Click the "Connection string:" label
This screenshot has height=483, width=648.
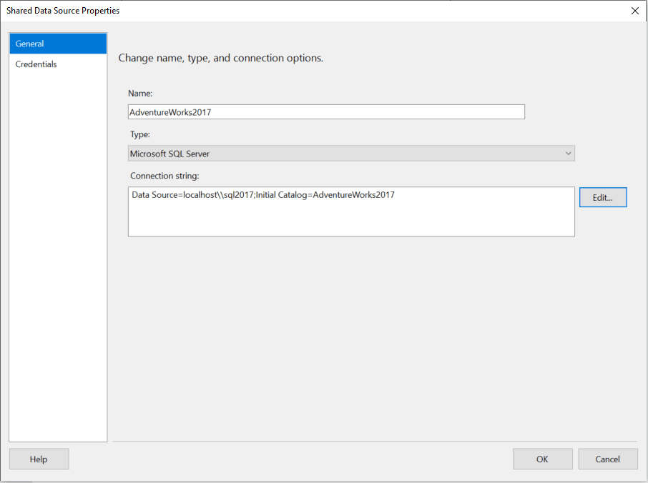pos(165,176)
